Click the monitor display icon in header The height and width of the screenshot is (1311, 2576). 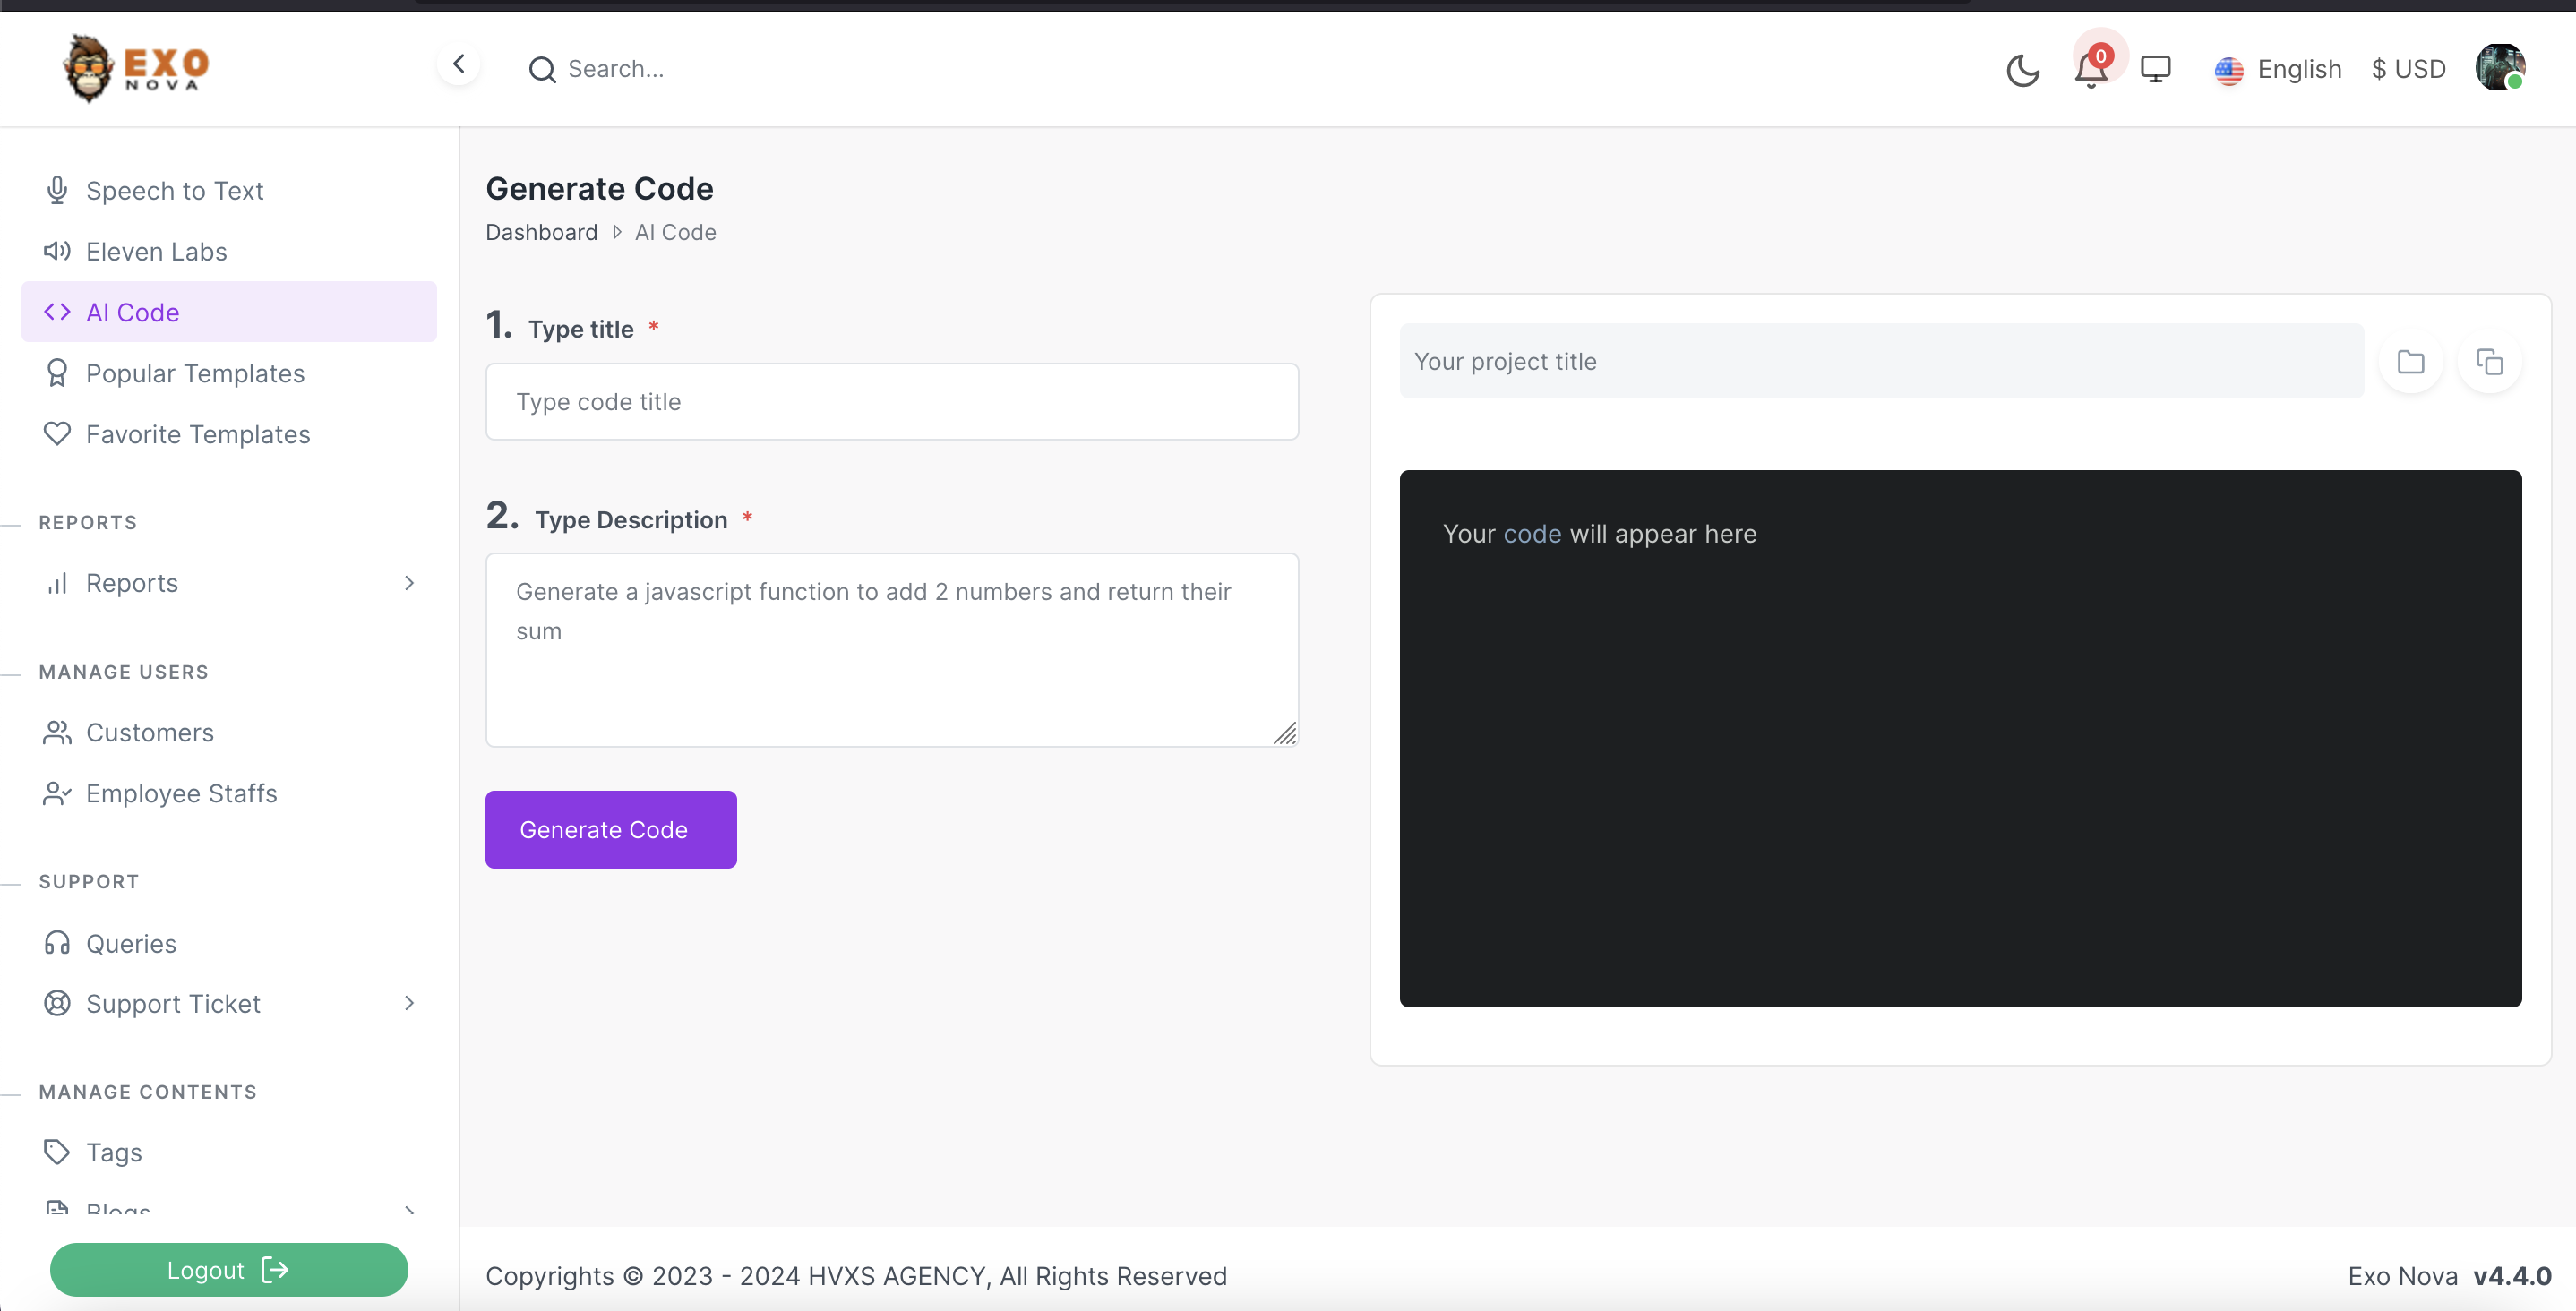[2155, 69]
